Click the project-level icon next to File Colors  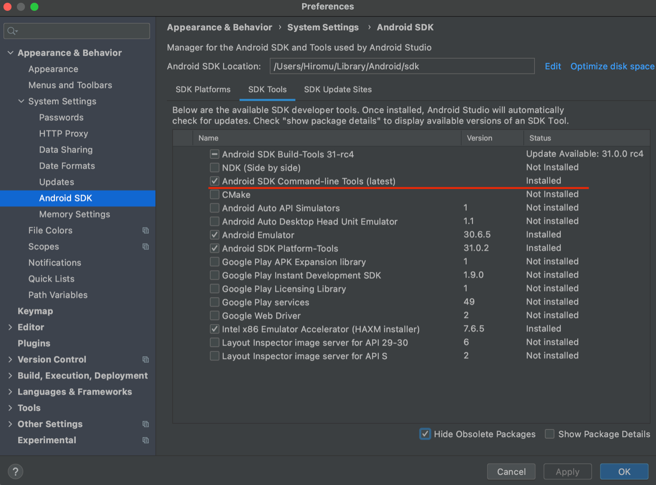coord(146,231)
